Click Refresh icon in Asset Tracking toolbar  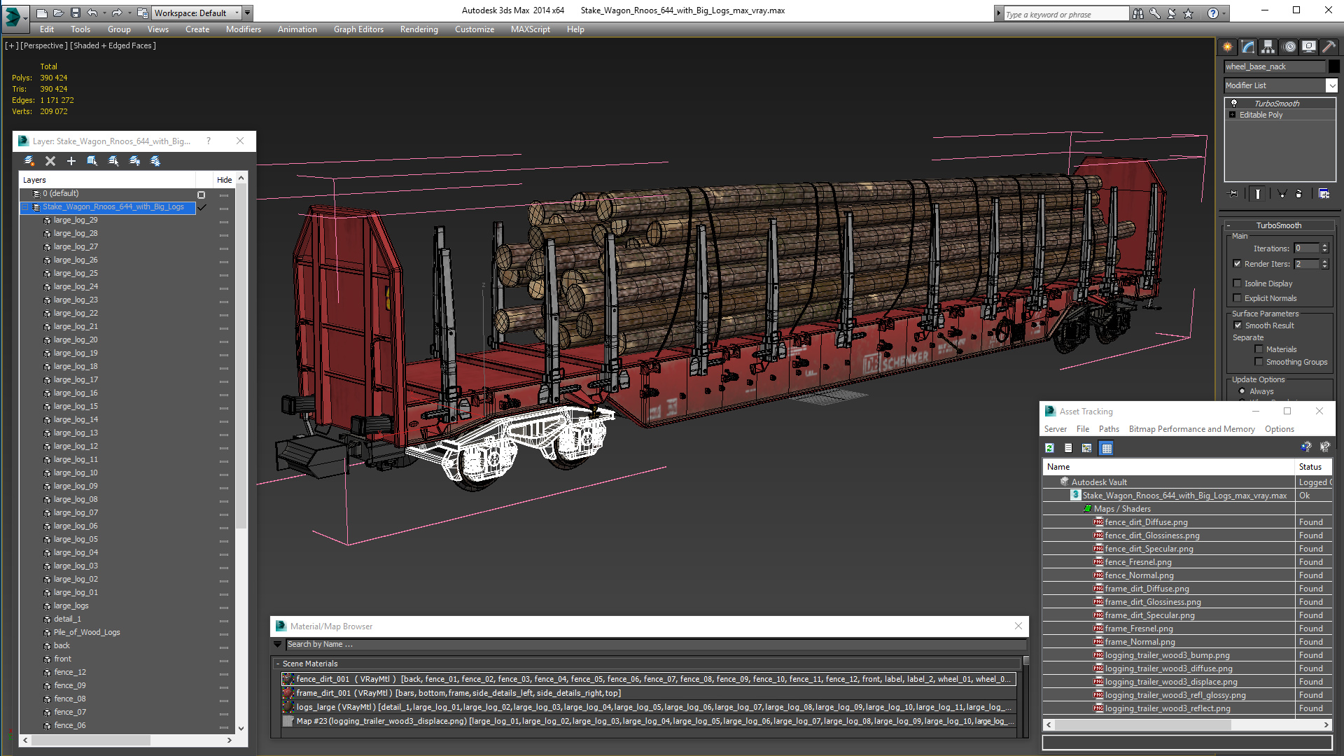(1049, 448)
